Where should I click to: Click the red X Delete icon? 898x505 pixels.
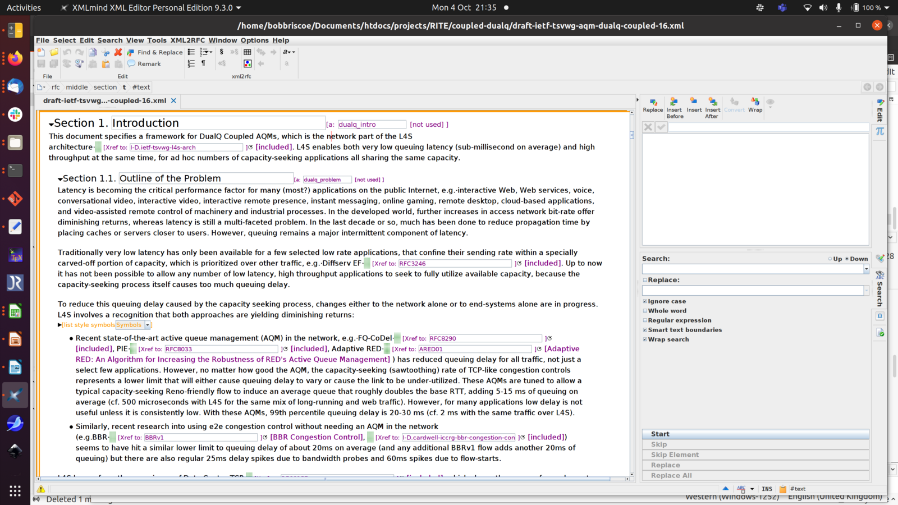click(x=118, y=52)
